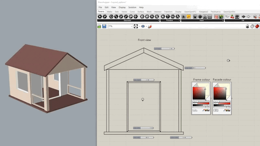Select the Line parameter icon
260x146 pixels.
point(126,17)
